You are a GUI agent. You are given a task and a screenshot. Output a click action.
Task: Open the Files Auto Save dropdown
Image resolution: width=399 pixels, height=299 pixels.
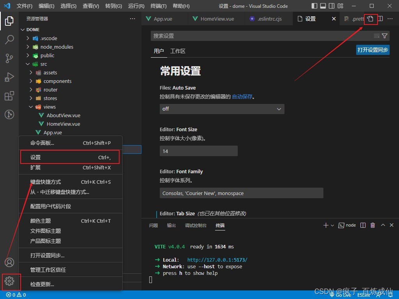click(x=222, y=109)
